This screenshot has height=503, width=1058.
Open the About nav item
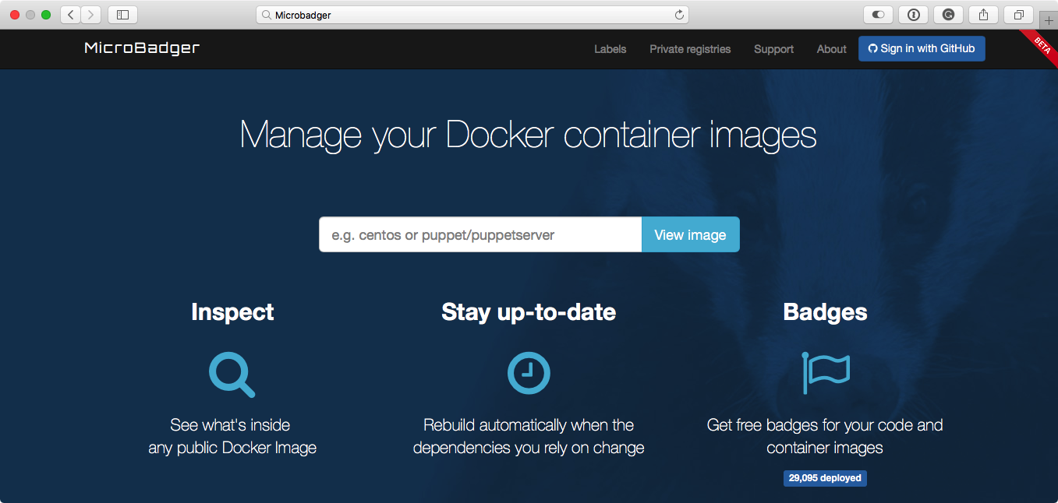(x=831, y=49)
